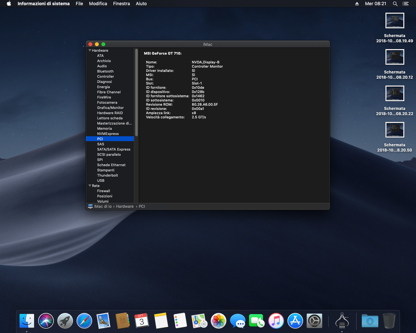The image size is (416, 333).
Task: Select NVMExpress in the sidebar
Action: [110, 134]
